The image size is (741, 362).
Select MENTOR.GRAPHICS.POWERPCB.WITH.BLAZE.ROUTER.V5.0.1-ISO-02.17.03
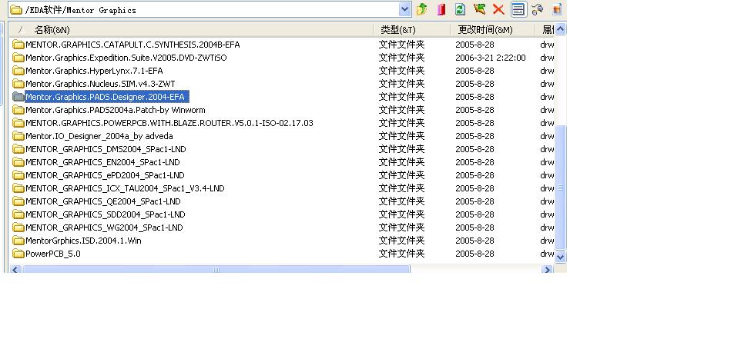[169, 123]
